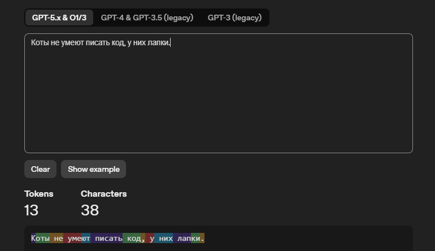Click the Characters label
Image resolution: width=435 pixels, height=251 pixels.
point(103,194)
